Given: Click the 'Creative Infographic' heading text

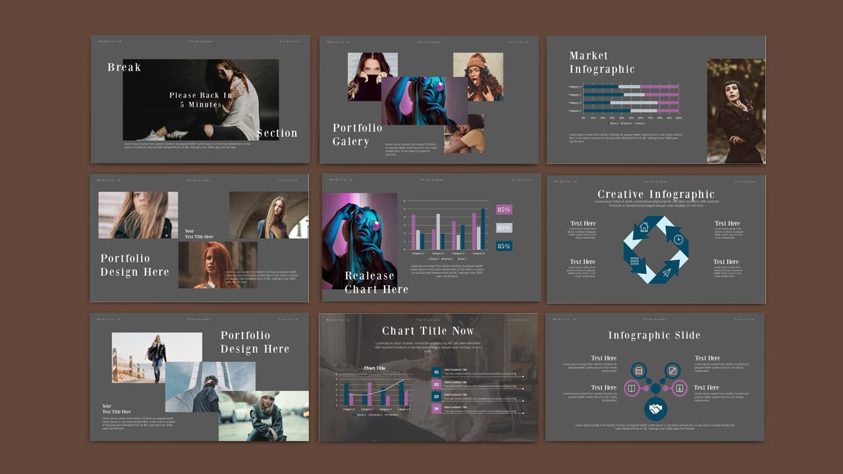Looking at the screenshot, I should [x=655, y=194].
